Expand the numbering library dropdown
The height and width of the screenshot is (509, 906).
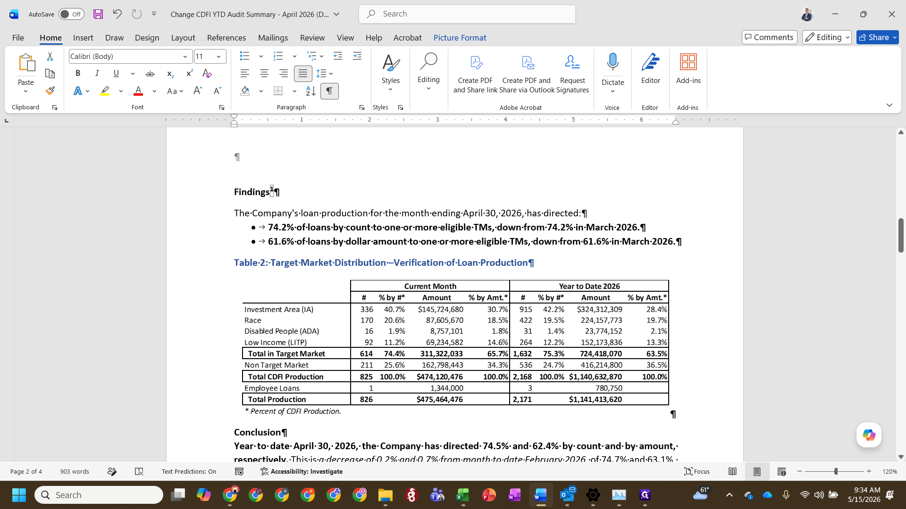[x=294, y=57]
